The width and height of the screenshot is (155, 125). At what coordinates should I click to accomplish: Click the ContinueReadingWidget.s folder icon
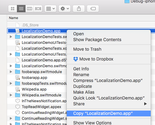click(18, 119)
